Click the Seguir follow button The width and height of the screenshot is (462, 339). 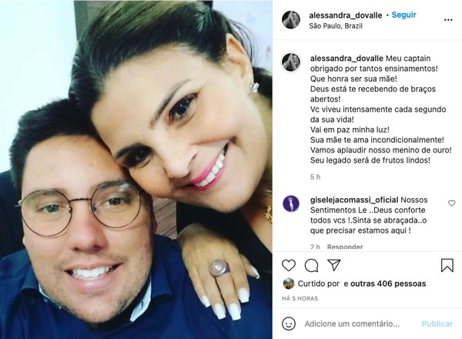(x=403, y=15)
